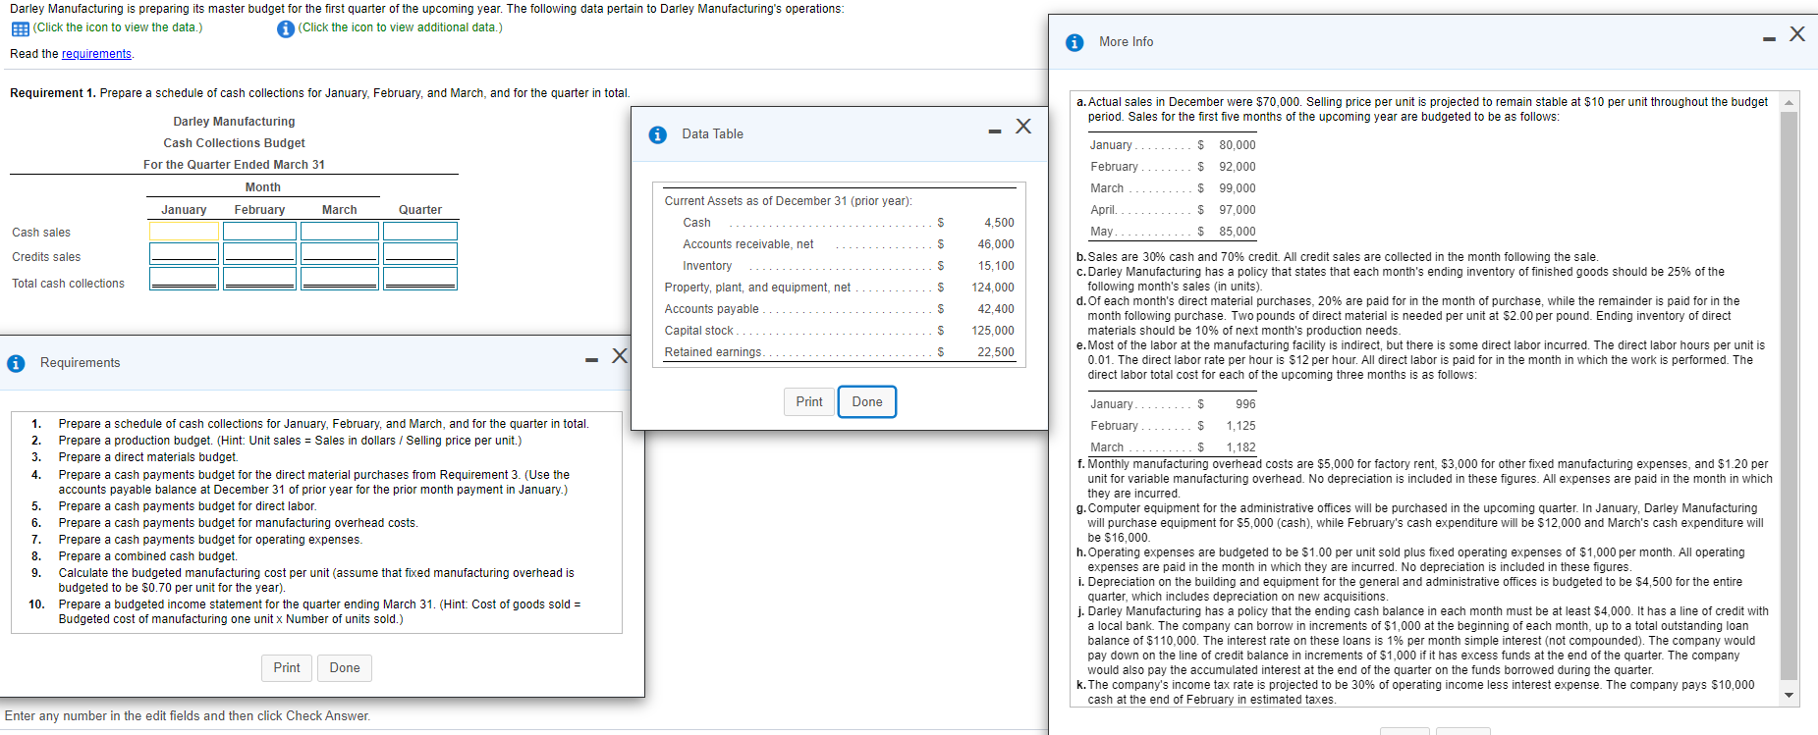Viewport: 1818px width, 735px height.
Task: Click Print in the Data Table dialog
Action: point(809,401)
